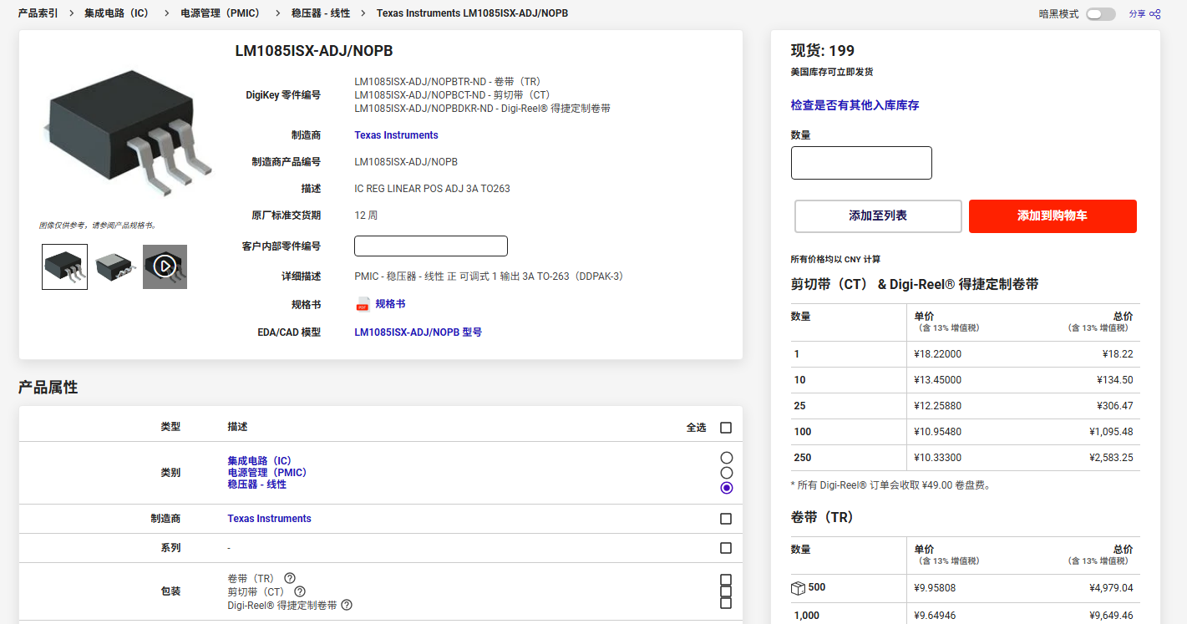
Task: Open the 检查是否有其他入库库存 link
Action: pos(855,105)
